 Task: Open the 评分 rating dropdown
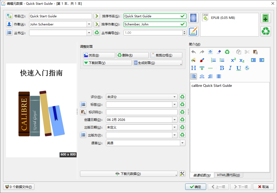pos(175,97)
